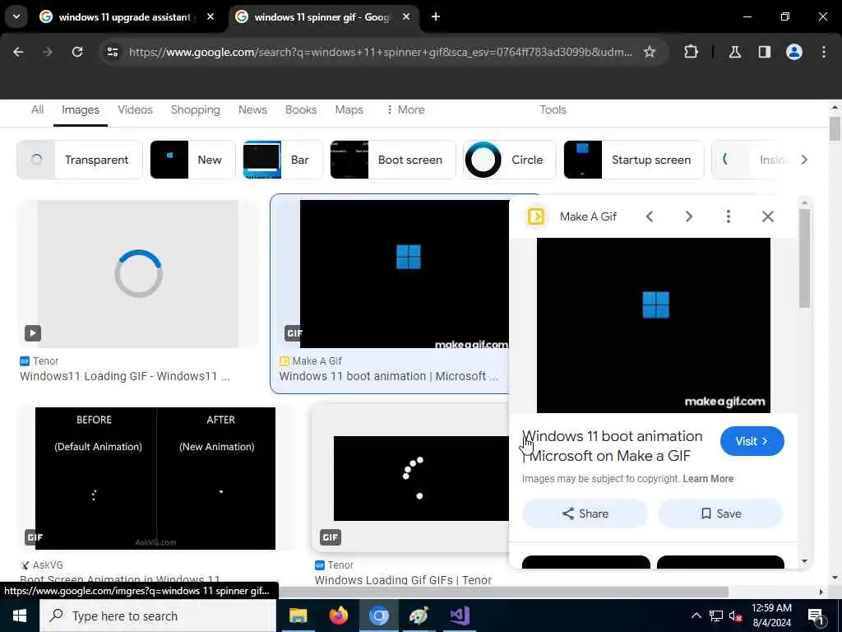The width and height of the screenshot is (842, 632).
Task: Click Windows 11 boot animation result title
Action: [x=388, y=376]
